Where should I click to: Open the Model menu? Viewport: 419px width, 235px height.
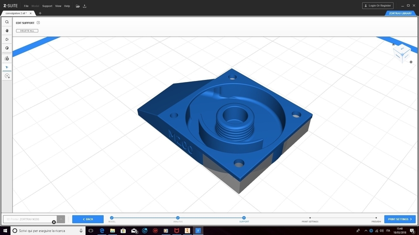click(35, 6)
